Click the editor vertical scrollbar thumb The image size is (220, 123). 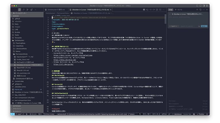tap(165, 19)
